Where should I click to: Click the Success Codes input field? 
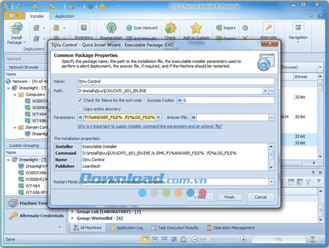[x=229, y=100]
